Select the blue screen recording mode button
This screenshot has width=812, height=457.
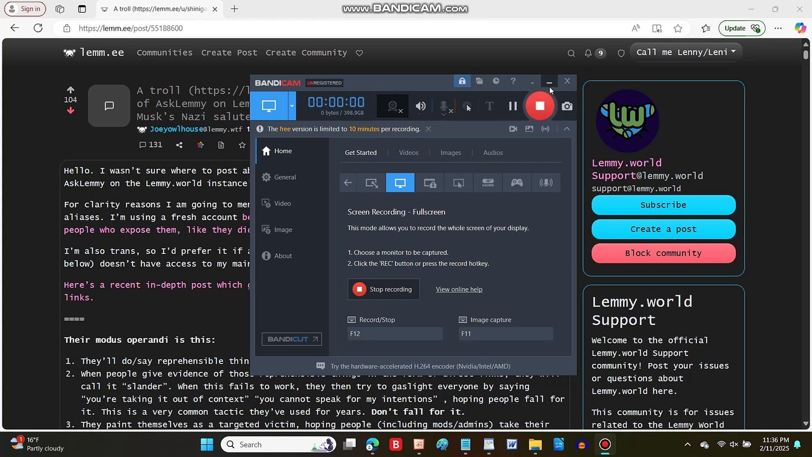(269, 106)
